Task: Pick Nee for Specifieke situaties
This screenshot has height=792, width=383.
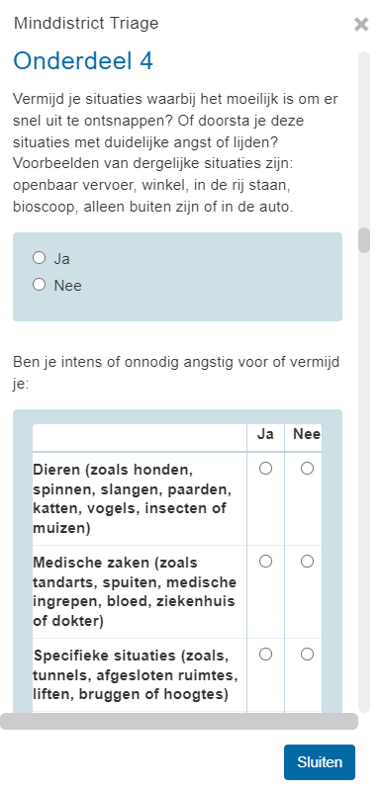Action: [307, 655]
